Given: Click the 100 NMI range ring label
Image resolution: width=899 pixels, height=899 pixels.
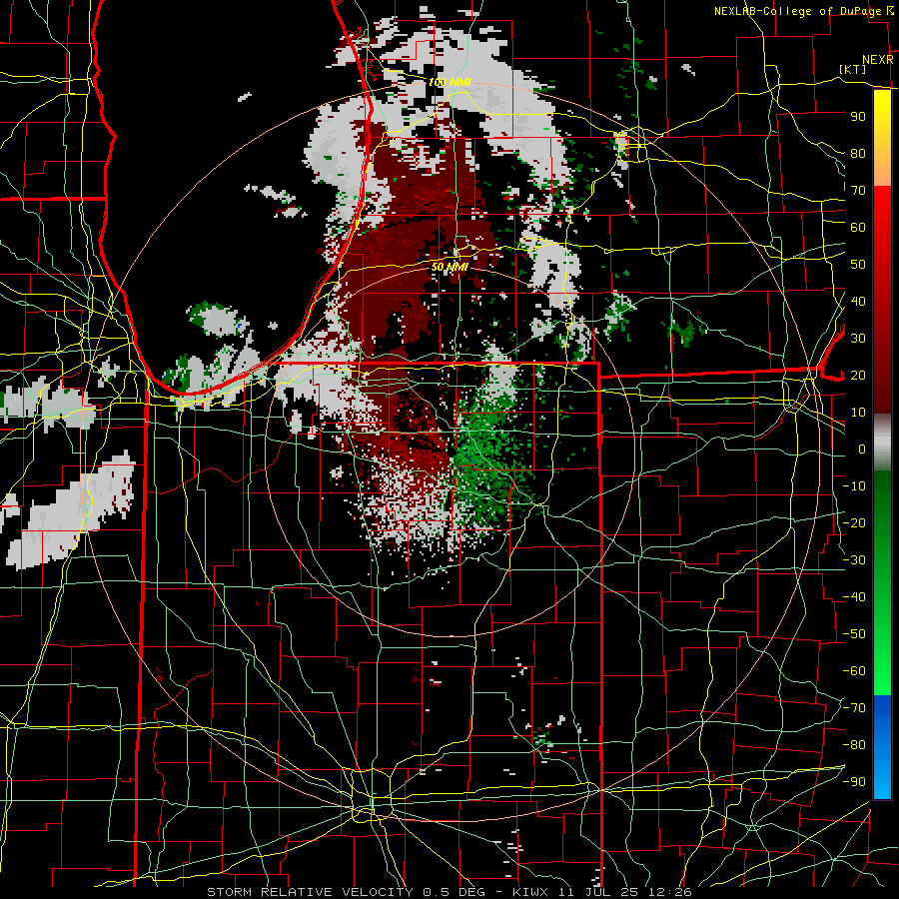Looking at the screenshot, I should click(x=449, y=82).
